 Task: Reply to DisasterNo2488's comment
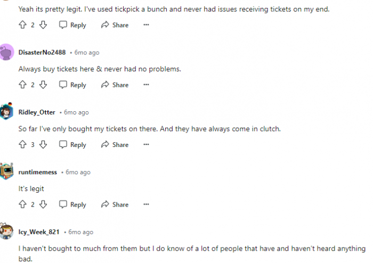pos(72,85)
